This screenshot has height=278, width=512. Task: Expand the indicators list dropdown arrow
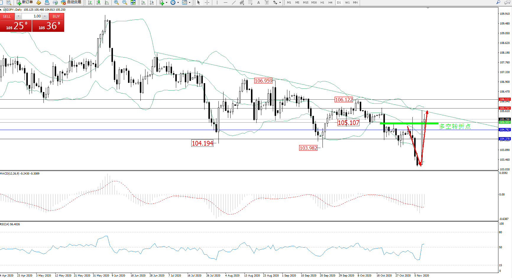[166, 2]
